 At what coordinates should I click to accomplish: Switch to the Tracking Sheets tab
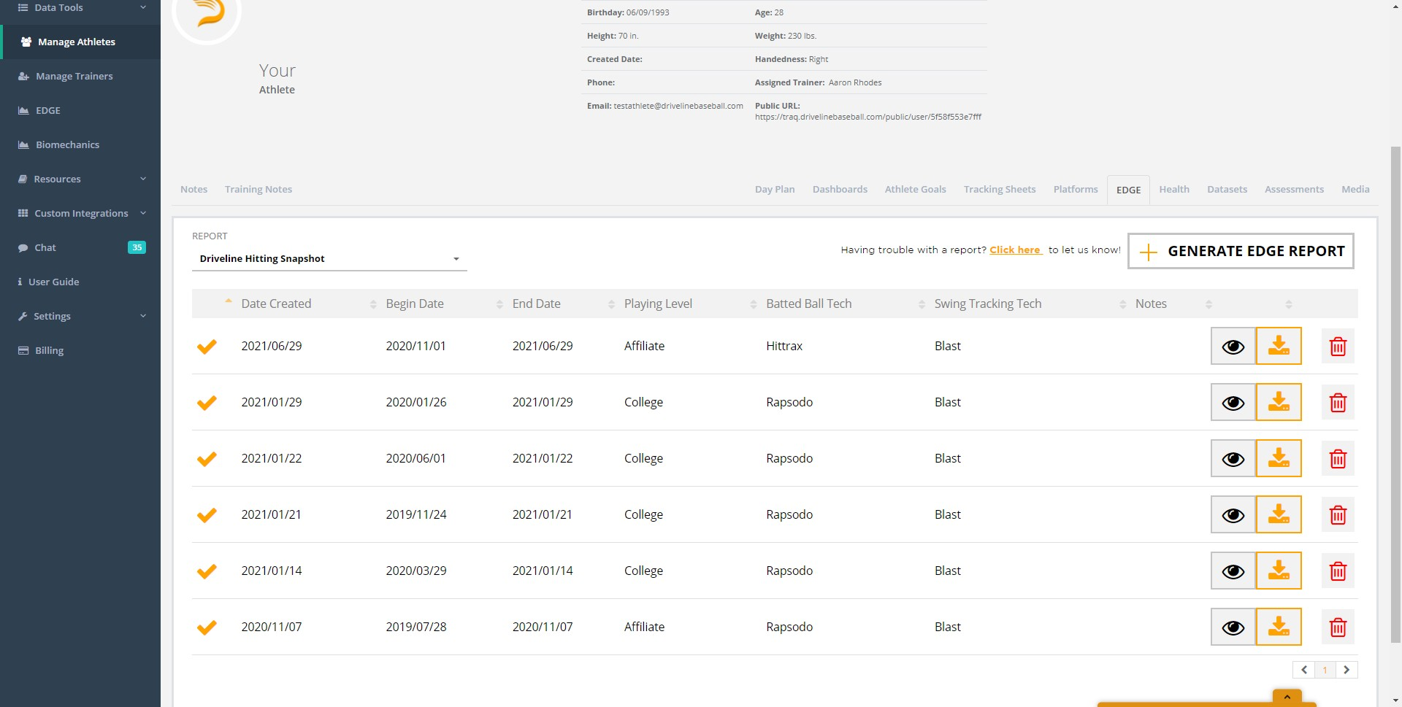(x=1000, y=189)
